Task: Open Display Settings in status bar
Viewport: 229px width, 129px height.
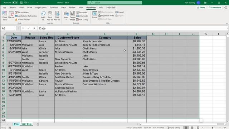Action: pos(174,128)
